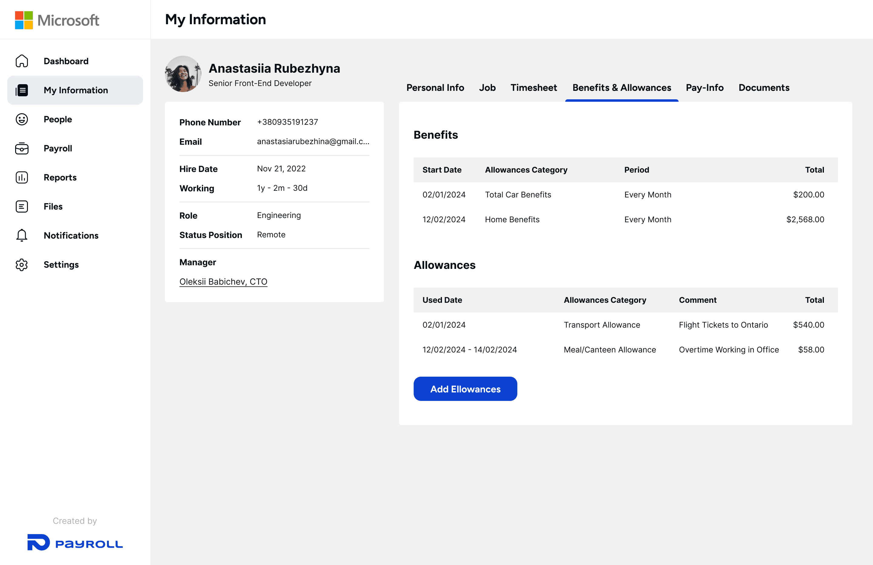Viewport: 873px width, 565px height.
Task: Open People via smiley face icon
Action: pyautogui.click(x=22, y=119)
